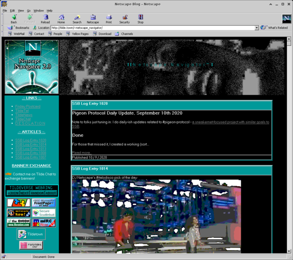Open Contact from personal toolbar
293x260 pixels.
[x=37, y=33]
